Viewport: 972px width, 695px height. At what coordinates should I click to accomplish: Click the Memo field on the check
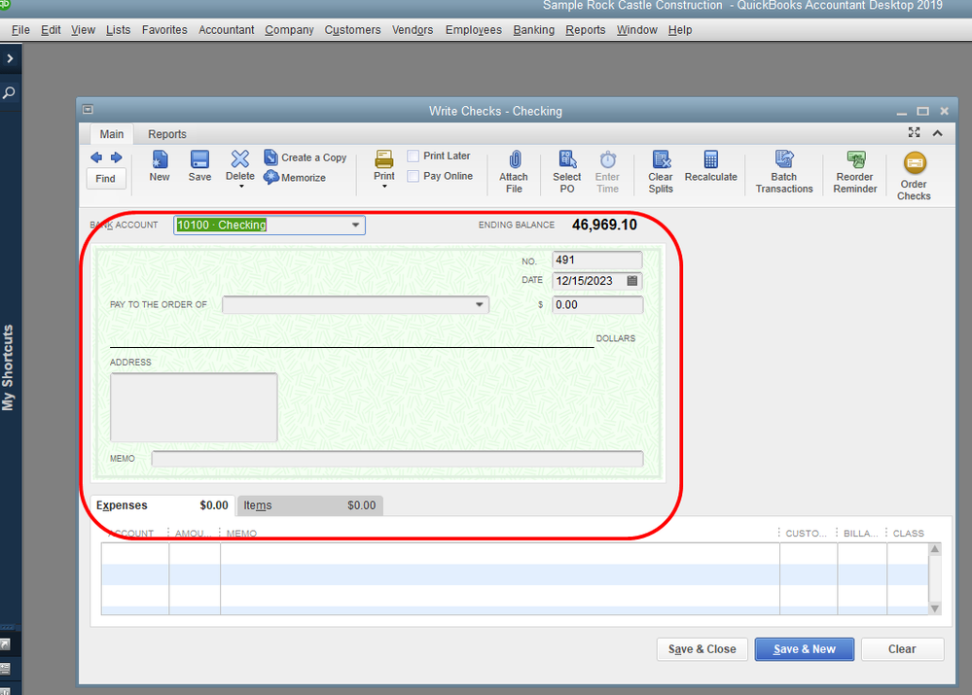397,459
